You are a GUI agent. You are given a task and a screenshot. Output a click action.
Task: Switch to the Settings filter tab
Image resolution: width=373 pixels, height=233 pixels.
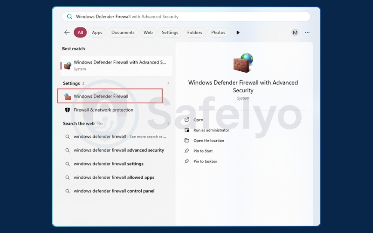coord(170,32)
